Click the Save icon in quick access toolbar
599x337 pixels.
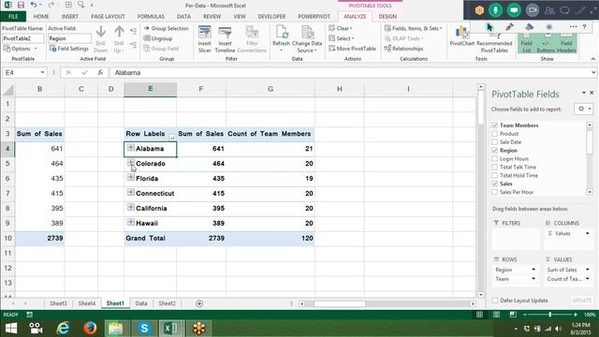[21, 5]
